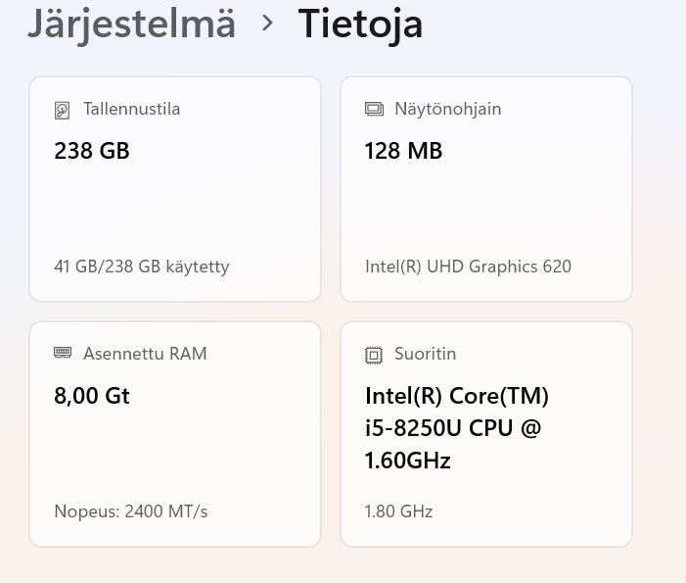
Task: Click the 128 MB graphics memory value
Action: 403,151
